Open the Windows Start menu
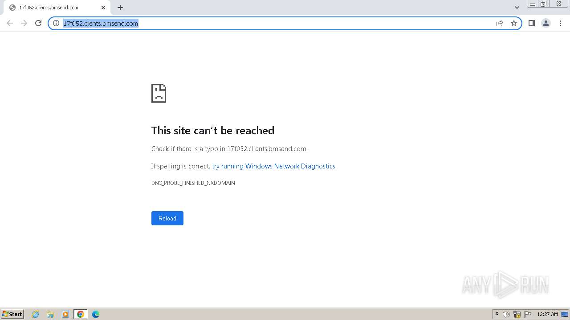 (12, 314)
